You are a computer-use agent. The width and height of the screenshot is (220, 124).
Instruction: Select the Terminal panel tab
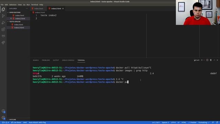coord(81,60)
